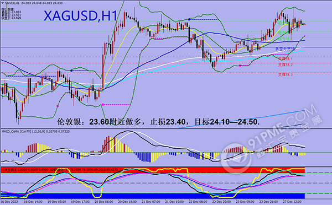Click the large XAGUSD,H1 chart title
The image size is (332, 205).
point(80,16)
